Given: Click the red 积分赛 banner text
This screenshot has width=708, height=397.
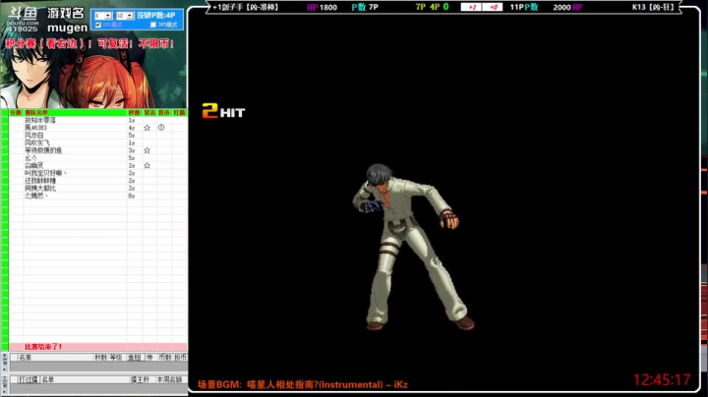Looking at the screenshot, I should click(89, 44).
